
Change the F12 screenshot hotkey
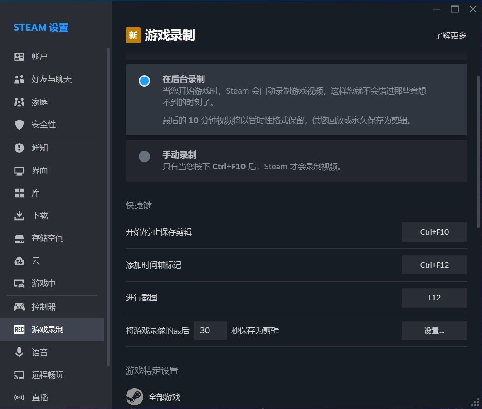(x=434, y=298)
